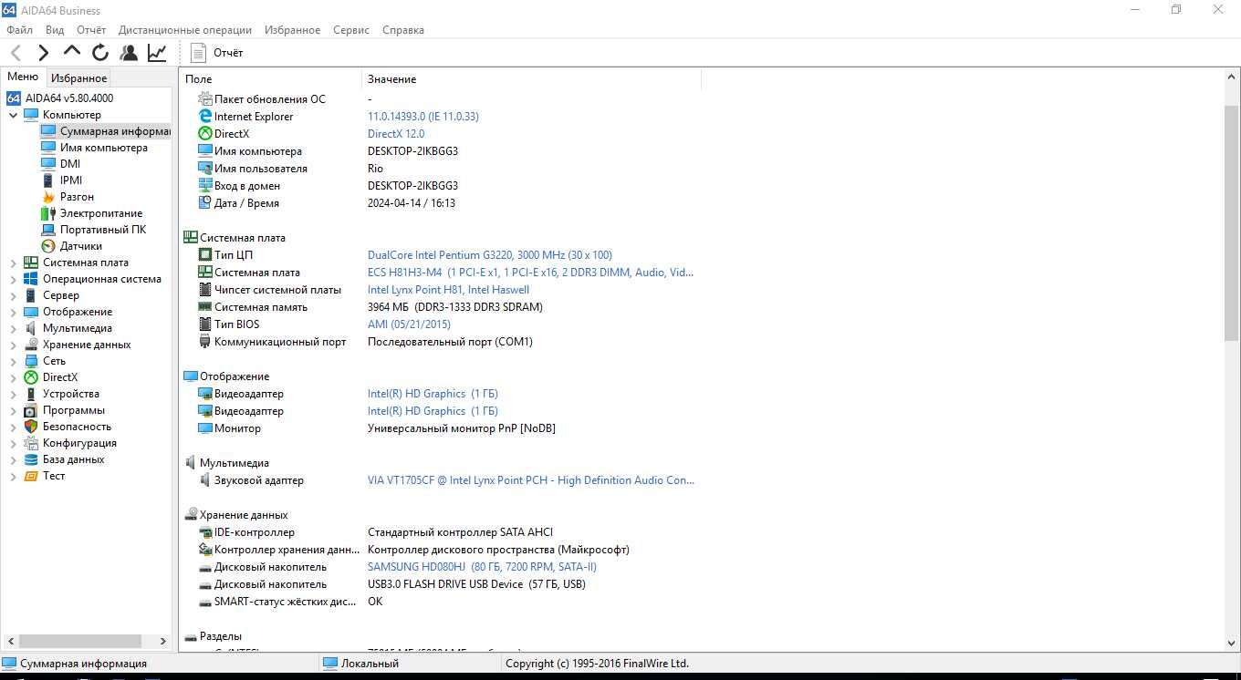1241x680 pixels.
Task: Click the Системная память RAM icon
Action: [205, 307]
